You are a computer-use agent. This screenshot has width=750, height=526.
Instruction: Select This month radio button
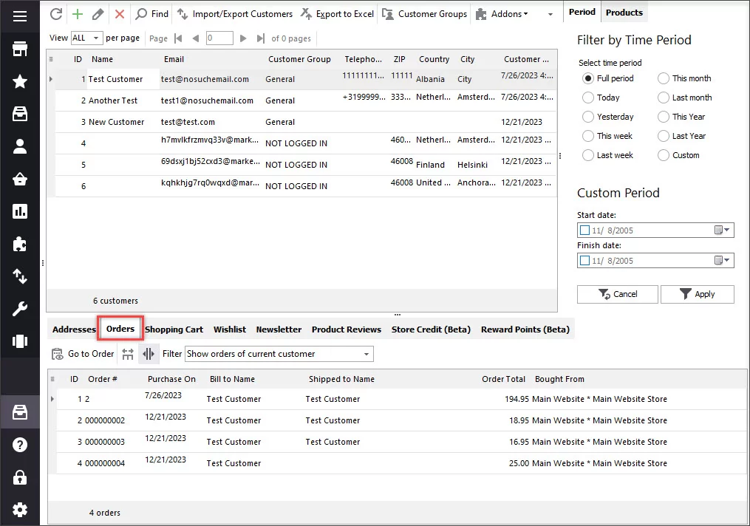[x=664, y=78]
